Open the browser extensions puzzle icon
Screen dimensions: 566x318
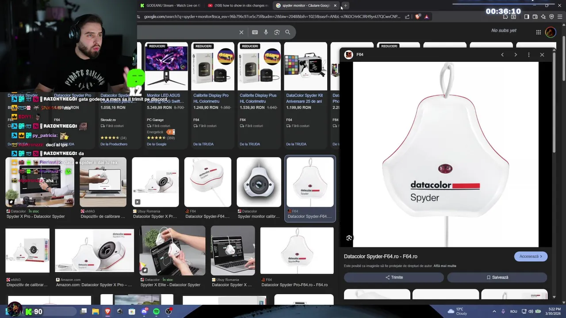coord(505,17)
